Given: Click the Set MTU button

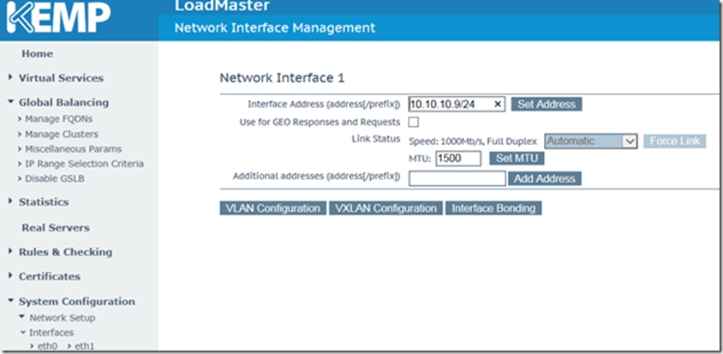Looking at the screenshot, I should 517,159.
